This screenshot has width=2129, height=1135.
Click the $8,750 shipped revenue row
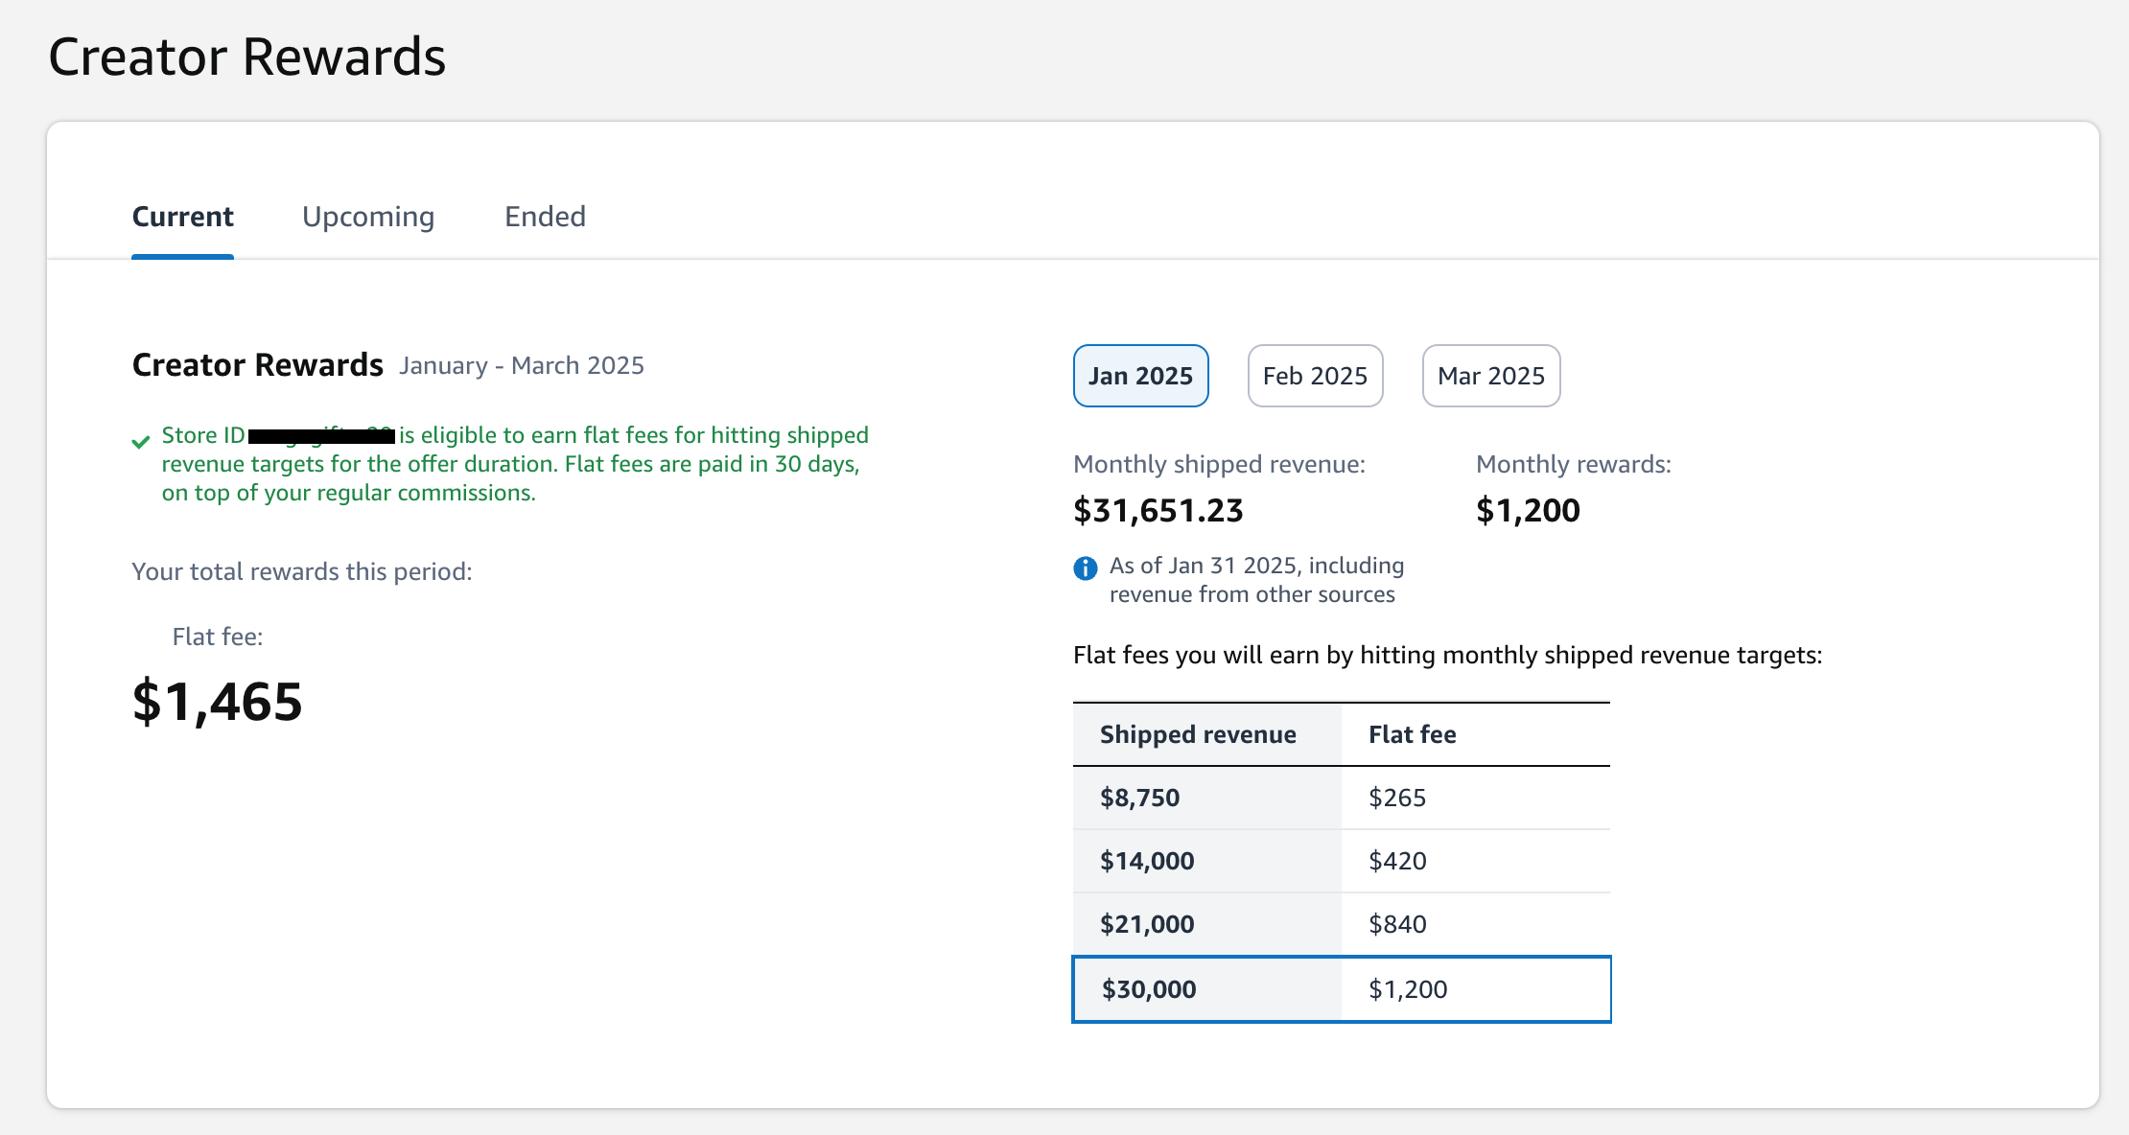point(1139,798)
